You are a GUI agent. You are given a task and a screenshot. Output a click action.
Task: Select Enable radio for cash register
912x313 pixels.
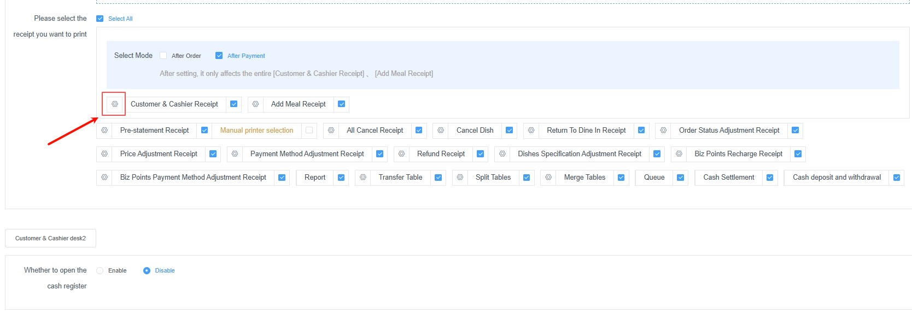[100, 270]
